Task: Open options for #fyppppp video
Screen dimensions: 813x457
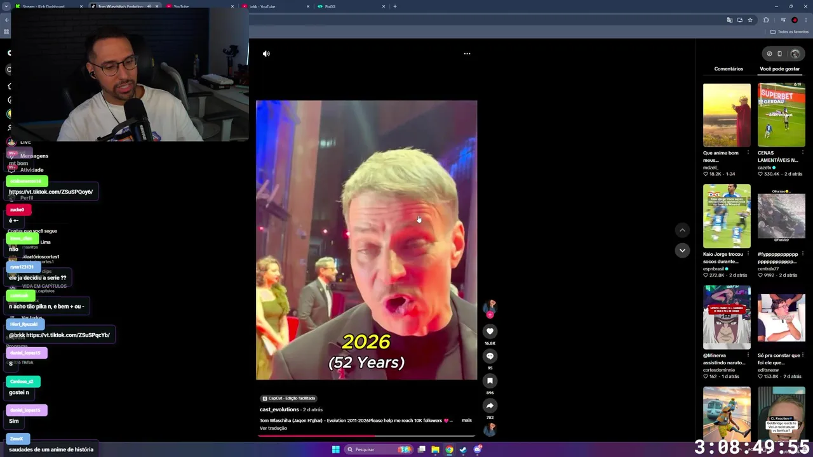Action: 803,255
